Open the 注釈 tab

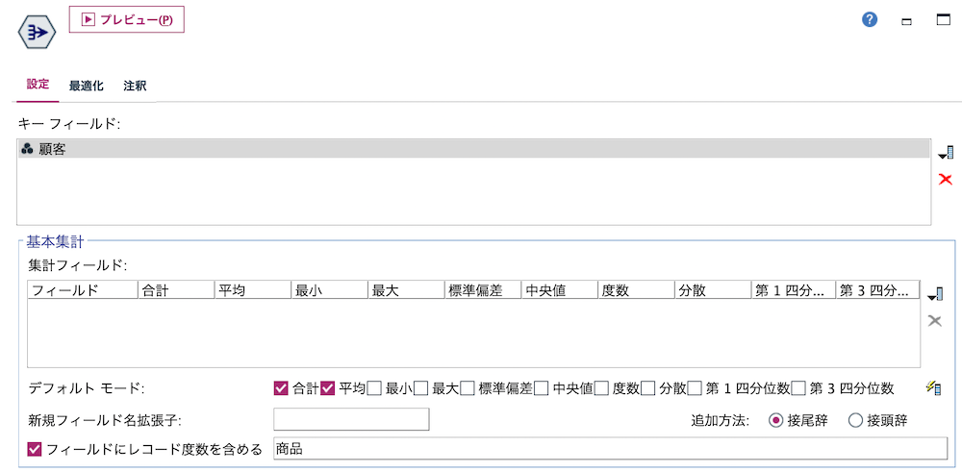[135, 86]
